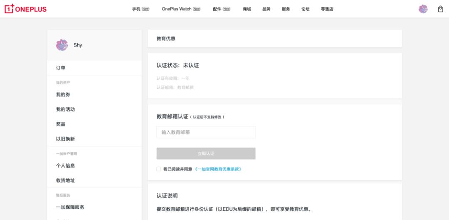Open the shopping bag cart icon
449x220 pixels.
(440, 9)
